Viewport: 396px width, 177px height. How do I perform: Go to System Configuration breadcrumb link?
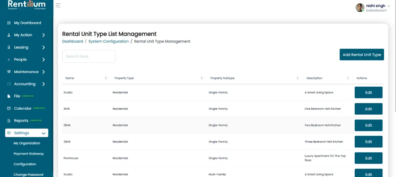[108, 41]
